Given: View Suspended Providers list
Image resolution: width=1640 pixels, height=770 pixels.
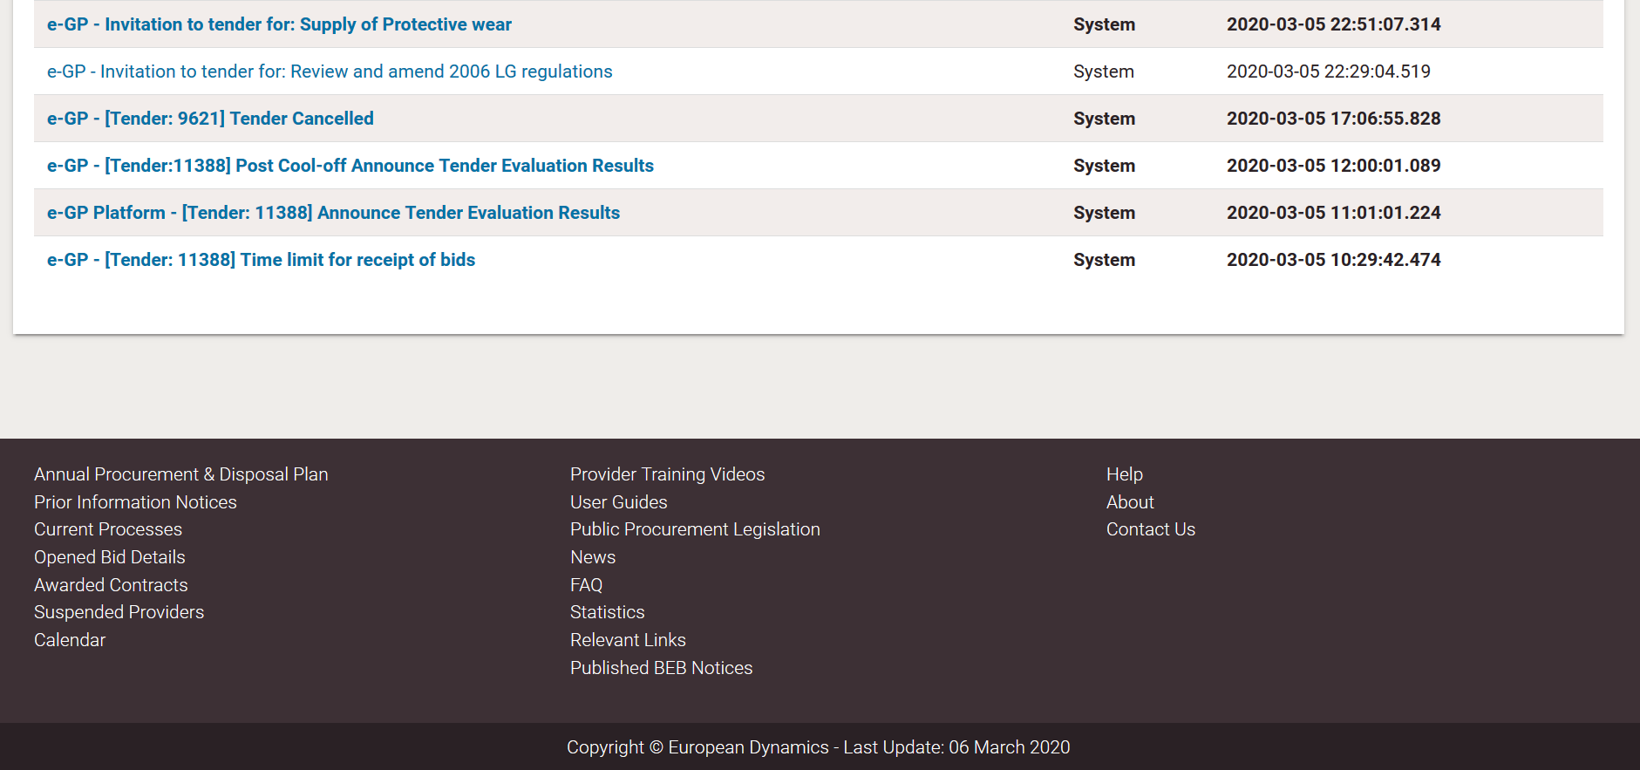Looking at the screenshot, I should (x=119, y=612).
